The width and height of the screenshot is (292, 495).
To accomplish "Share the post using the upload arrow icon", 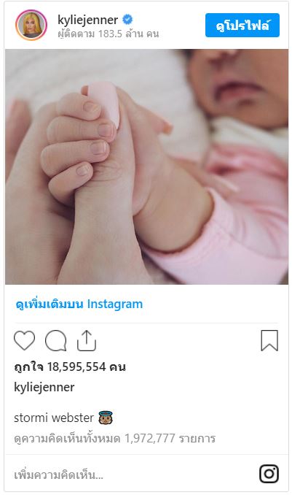I will pos(87,341).
